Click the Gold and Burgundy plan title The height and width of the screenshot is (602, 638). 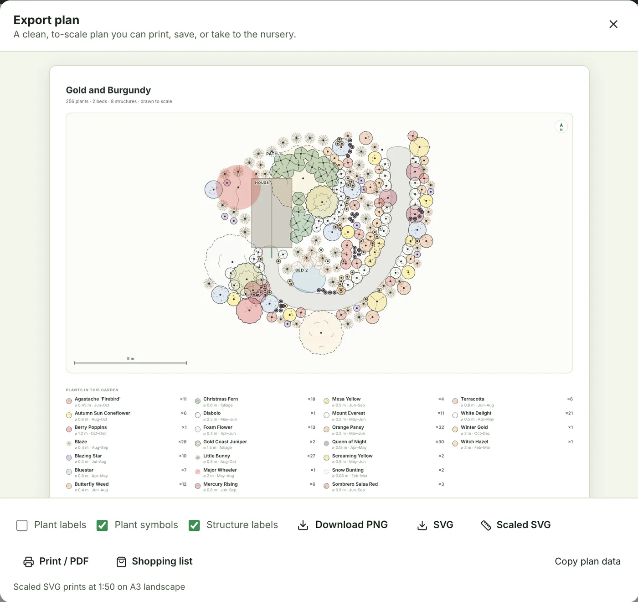tap(108, 90)
